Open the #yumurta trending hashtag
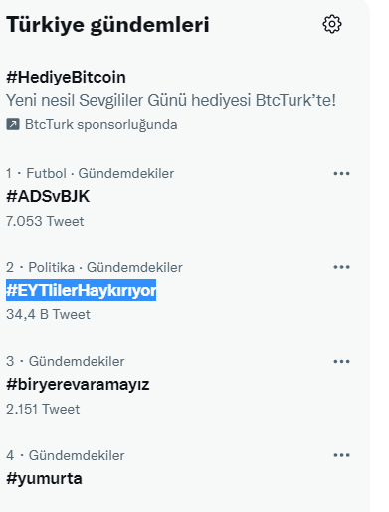The image size is (389, 512). click(x=44, y=479)
